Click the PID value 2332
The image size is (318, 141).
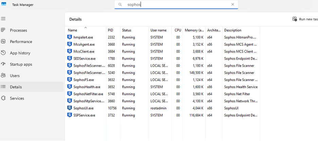[x=111, y=37]
